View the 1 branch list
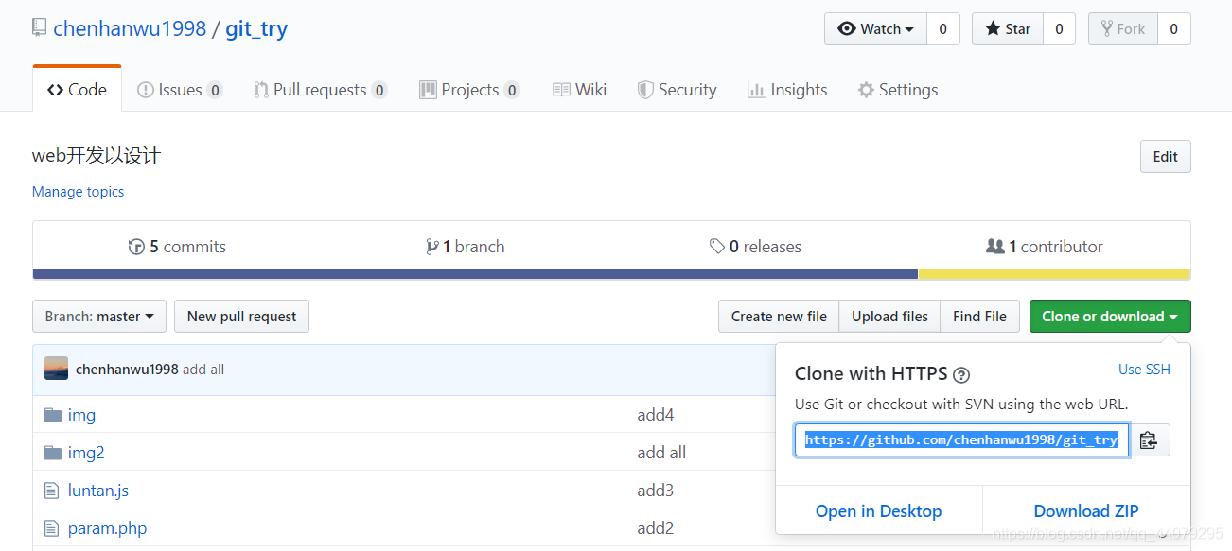The height and width of the screenshot is (551, 1232). [466, 247]
